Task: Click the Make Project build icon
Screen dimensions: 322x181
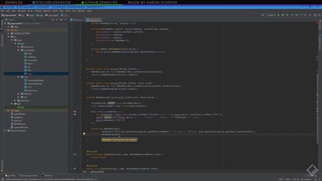Action: click(x=262, y=15)
